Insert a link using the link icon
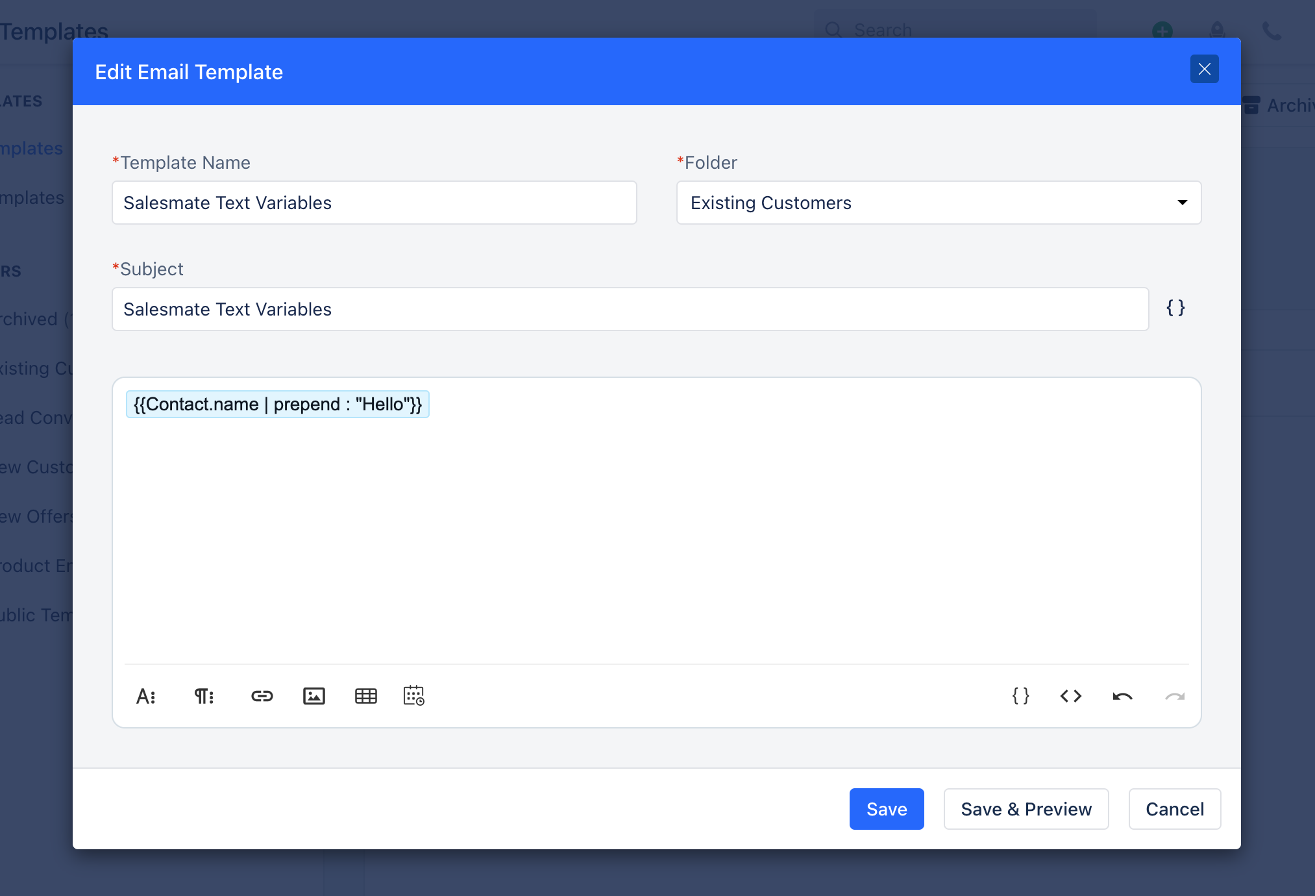Image resolution: width=1315 pixels, height=896 pixels. click(262, 696)
